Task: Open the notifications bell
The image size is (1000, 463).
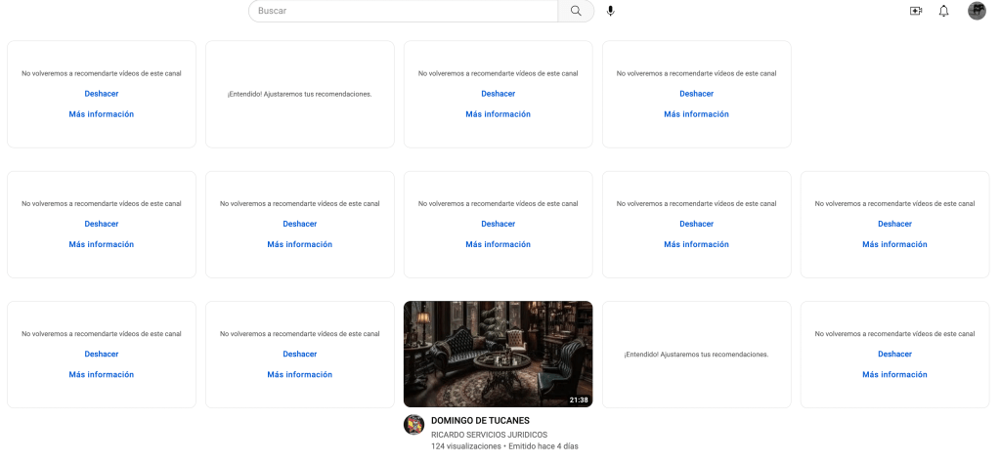Action: (944, 11)
